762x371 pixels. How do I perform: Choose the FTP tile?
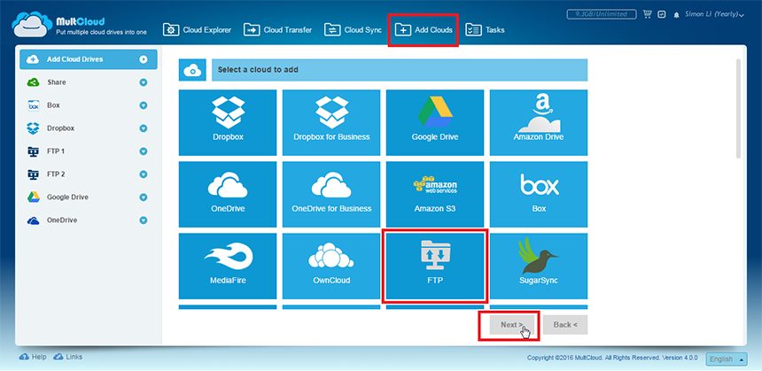[x=435, y=267]
